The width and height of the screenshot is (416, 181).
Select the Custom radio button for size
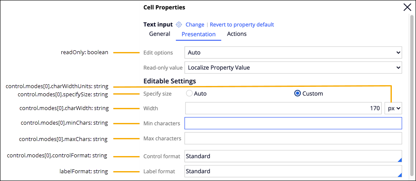[297, 93]
